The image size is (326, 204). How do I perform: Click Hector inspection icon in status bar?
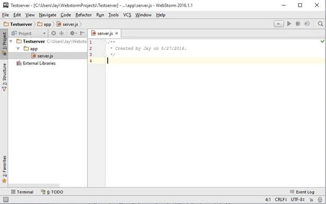click(x=320, y=200)
